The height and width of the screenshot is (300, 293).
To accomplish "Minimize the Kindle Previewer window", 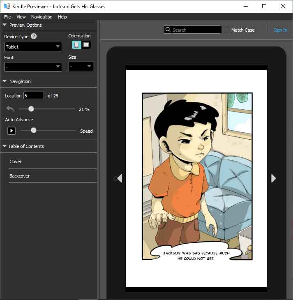I will click(x=246, y=6).
